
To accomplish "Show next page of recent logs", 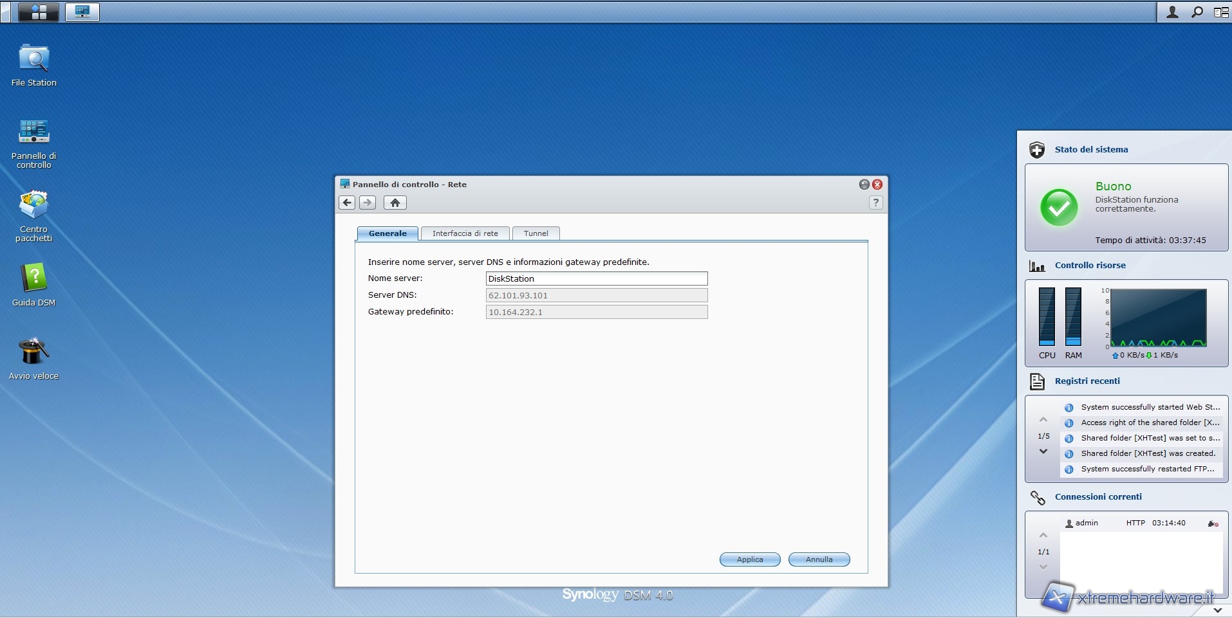I will click(1043, 451).
